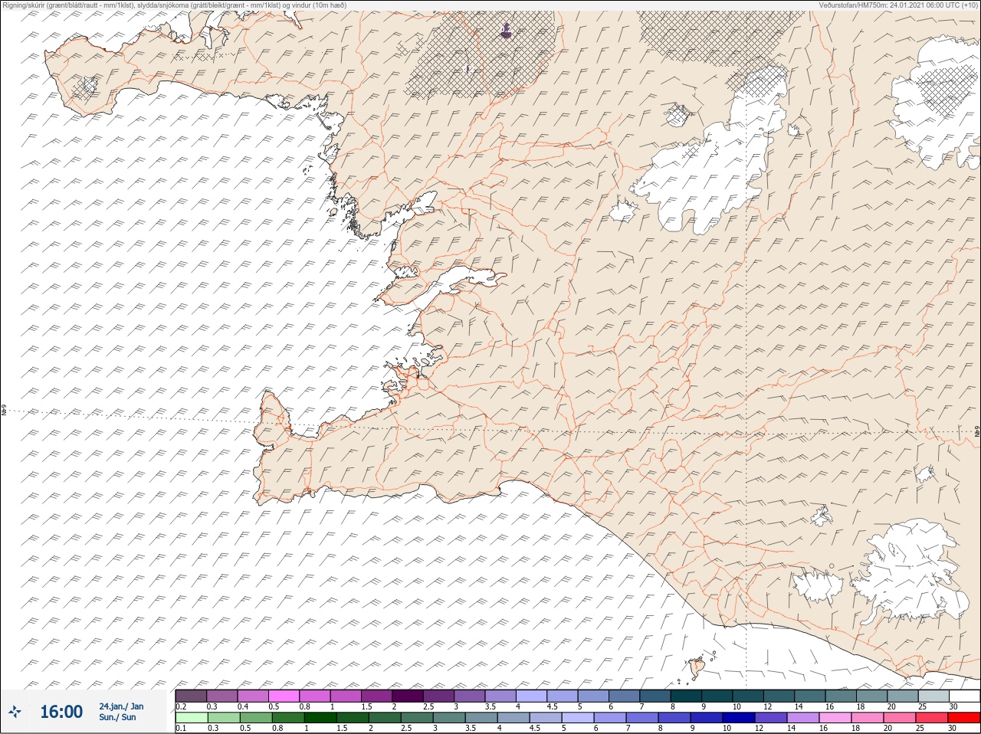Screen dimensions: 981x734
Task: Pick the white last swatch, upper legend row
Action: click(964, 696)
